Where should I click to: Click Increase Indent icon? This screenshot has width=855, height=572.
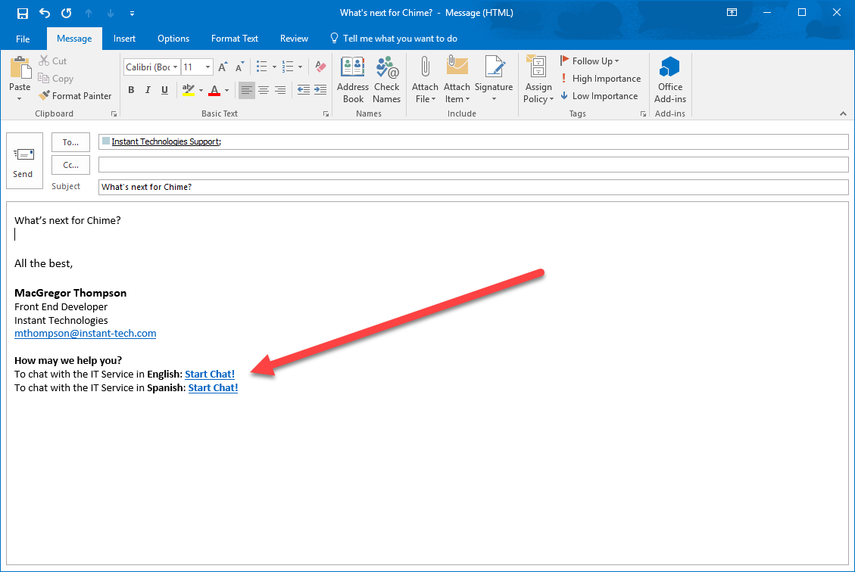(x=320, y=91)
